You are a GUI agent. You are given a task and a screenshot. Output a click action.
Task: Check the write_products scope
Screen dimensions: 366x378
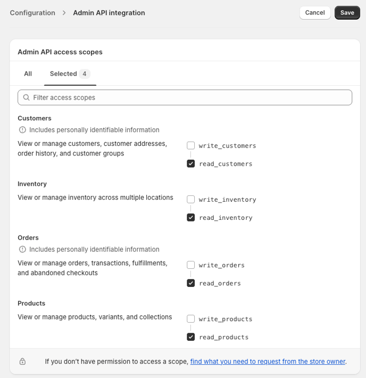click(190, 319)
